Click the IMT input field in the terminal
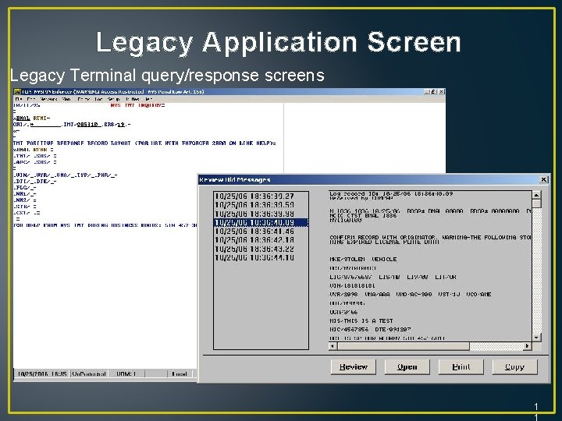Screen dimensions: 562x421 (89, 125)
